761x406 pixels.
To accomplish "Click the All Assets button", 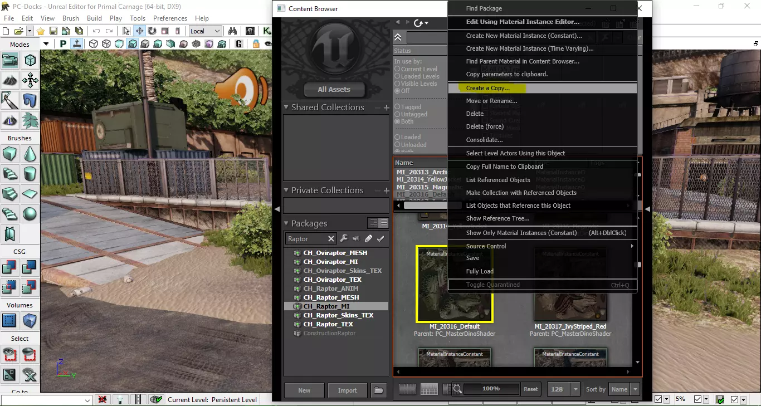I will coord(334,89).
